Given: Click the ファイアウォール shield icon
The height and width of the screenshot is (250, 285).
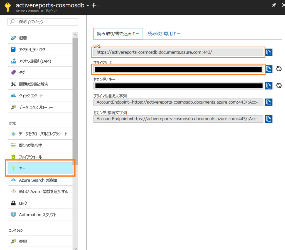Looking at the screenshot, I should click(x=13, y=157).
